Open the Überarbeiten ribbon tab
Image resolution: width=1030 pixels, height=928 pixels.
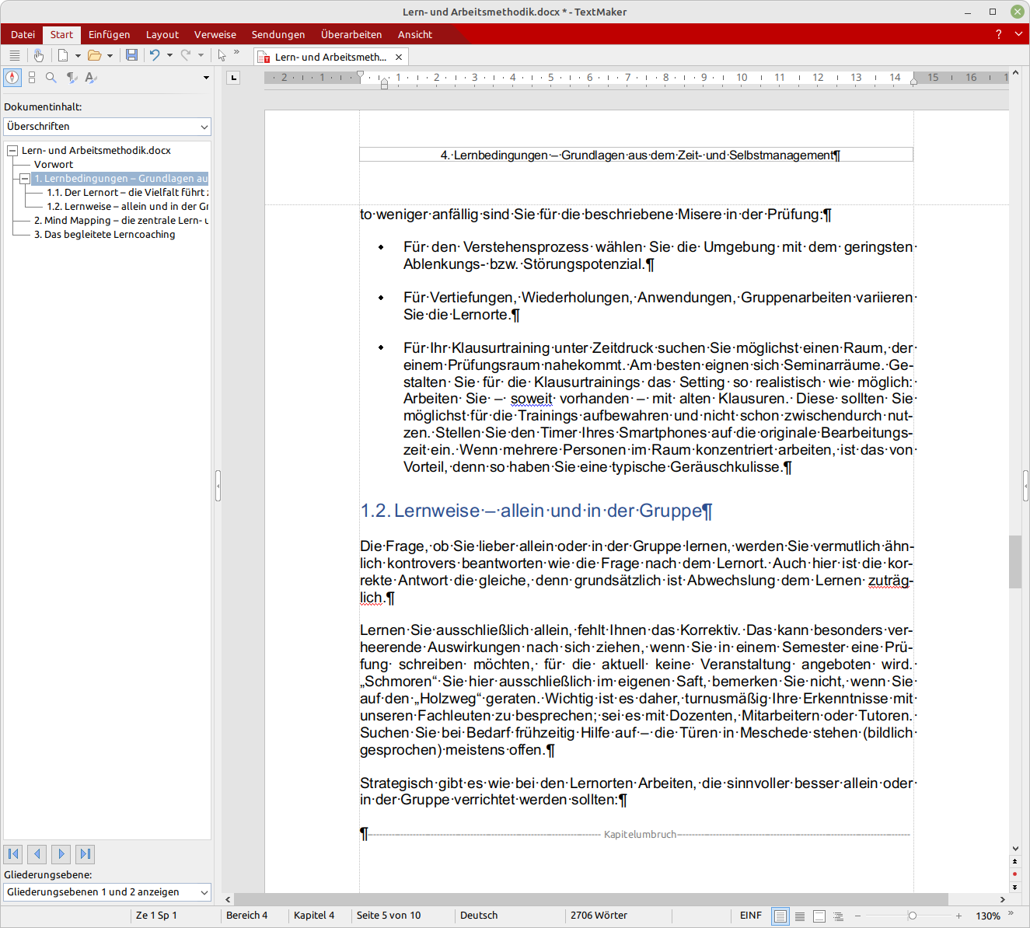pos(351,34)
